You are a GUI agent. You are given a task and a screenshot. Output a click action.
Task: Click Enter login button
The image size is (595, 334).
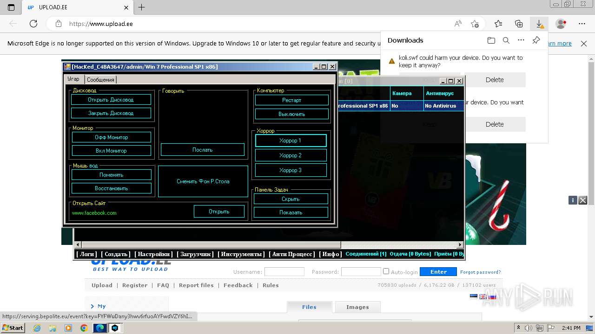[x=438, y=272]
